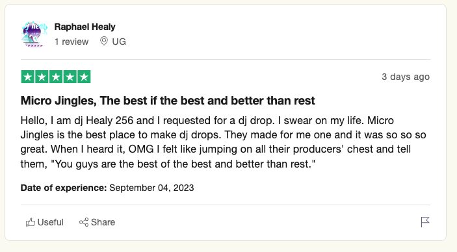Click the Share network icon

84,222
